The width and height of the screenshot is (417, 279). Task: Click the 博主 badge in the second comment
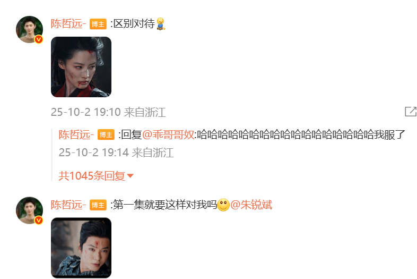pos(98,205)
